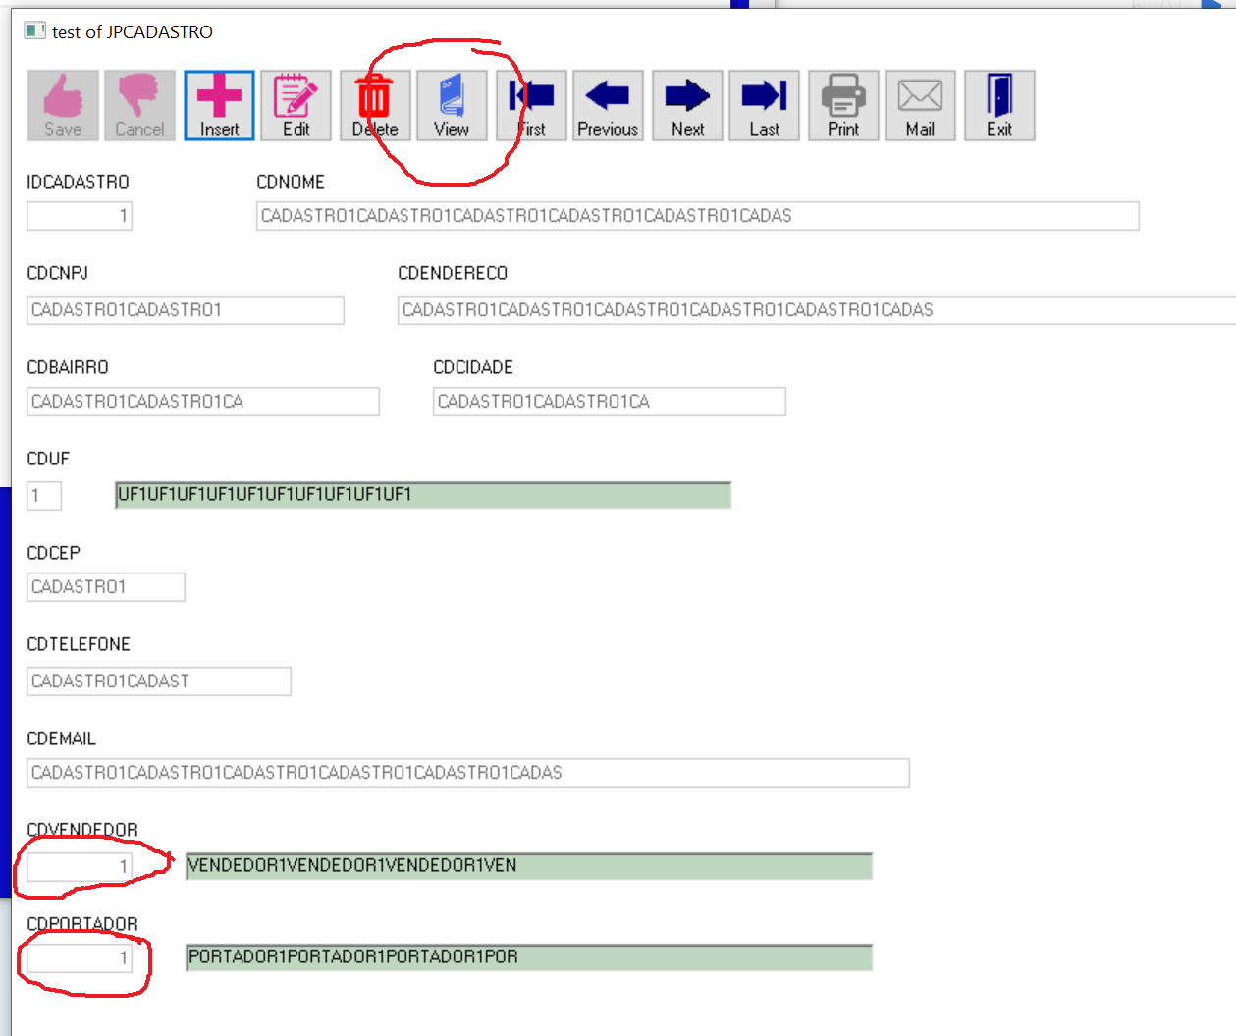Jump to the First record
The height and width of the screenshot is (1036, 1236).
coord(531,105)
